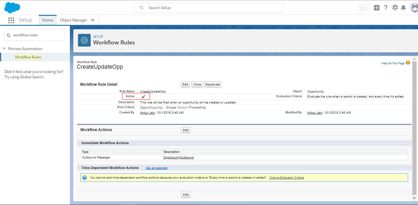The width and height of the screenshot is (418, 205).
Task: Click the Workflow Rules gear header icon
Action: tap(84, 40)
